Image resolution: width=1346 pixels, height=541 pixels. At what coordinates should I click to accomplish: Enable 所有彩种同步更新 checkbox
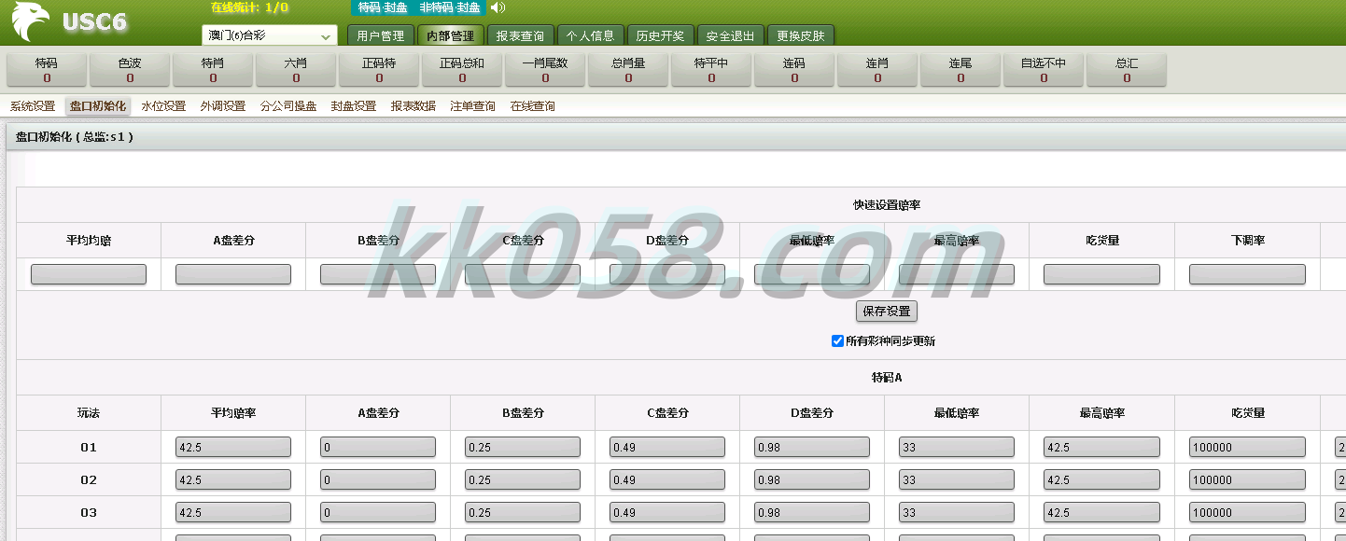837,340
